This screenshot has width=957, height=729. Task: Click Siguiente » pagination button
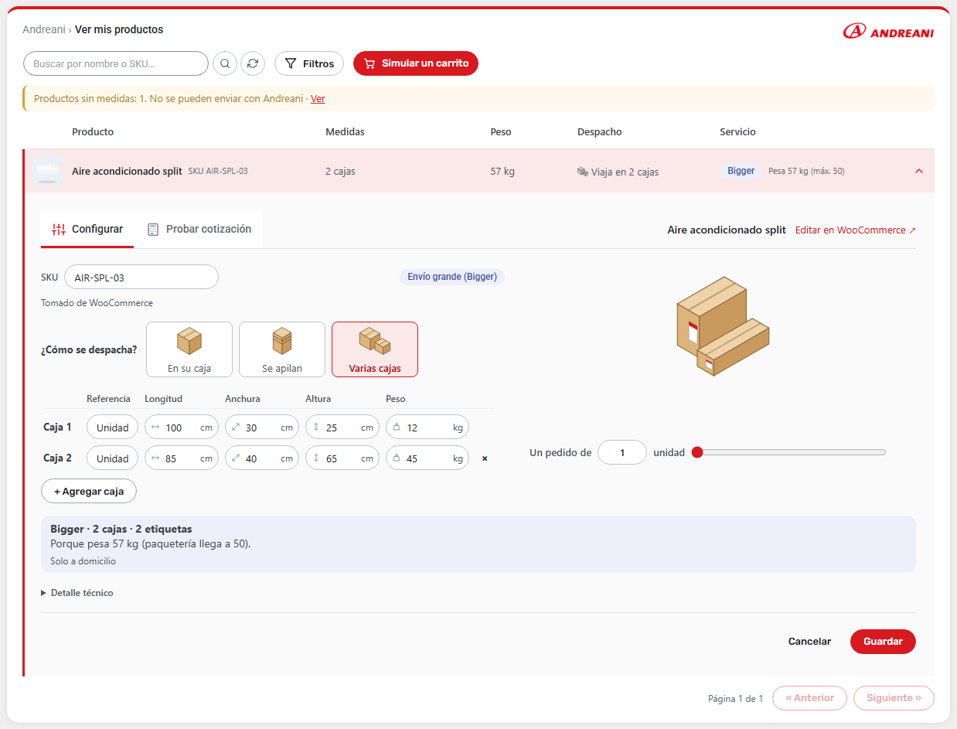click(894, 698)
